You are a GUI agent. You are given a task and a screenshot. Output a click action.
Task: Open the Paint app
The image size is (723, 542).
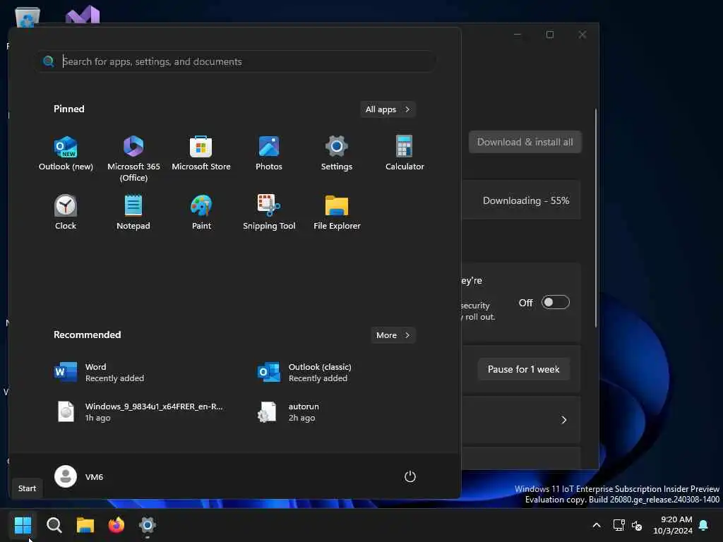point(201,213)
